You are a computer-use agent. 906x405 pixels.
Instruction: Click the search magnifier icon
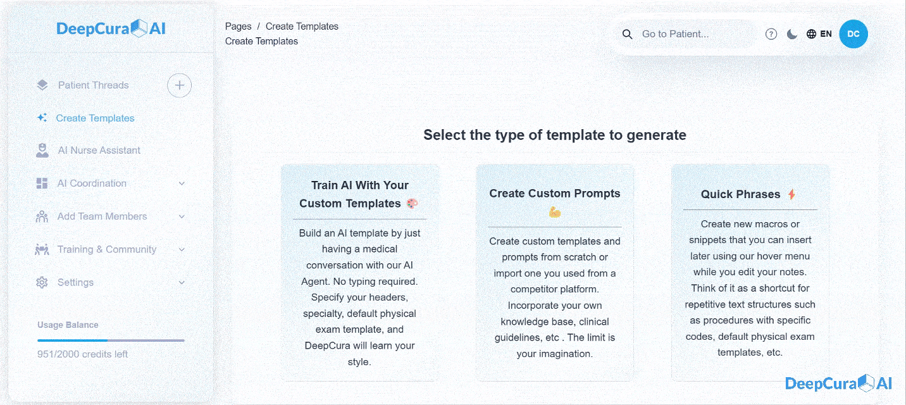click(x=627, y=34)
